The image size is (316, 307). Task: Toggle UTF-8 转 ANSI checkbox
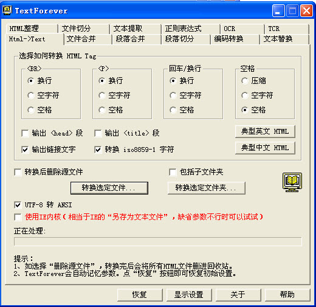click(x=18, y=205)
